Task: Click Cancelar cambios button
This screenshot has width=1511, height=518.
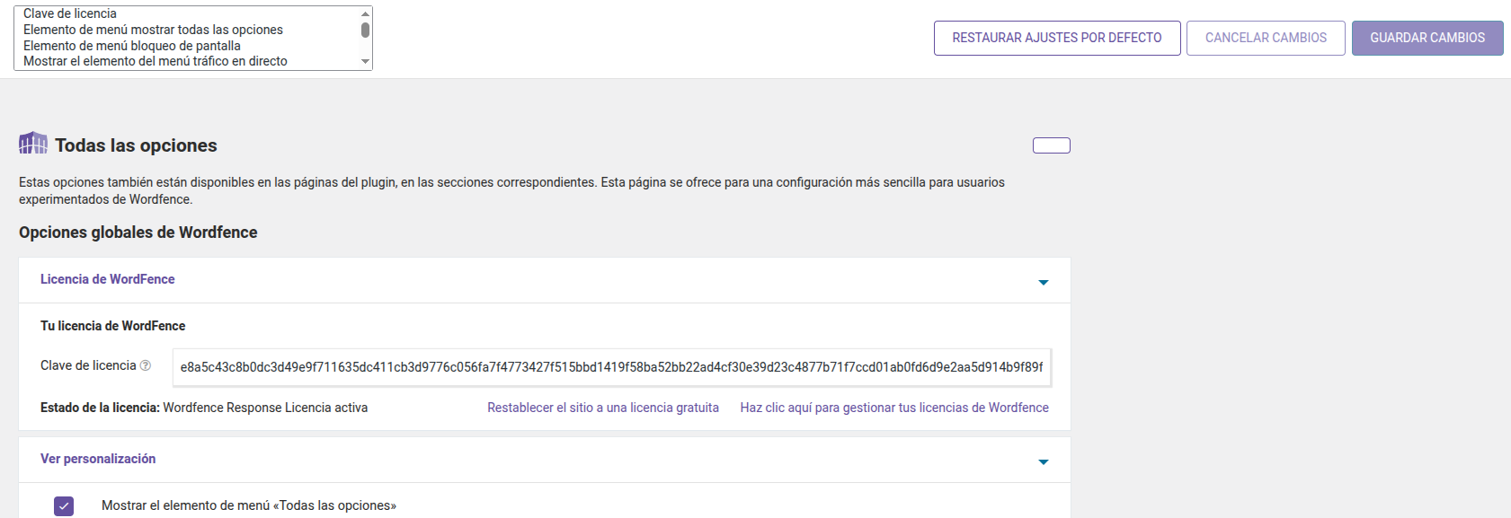Action: (1266, 38)
